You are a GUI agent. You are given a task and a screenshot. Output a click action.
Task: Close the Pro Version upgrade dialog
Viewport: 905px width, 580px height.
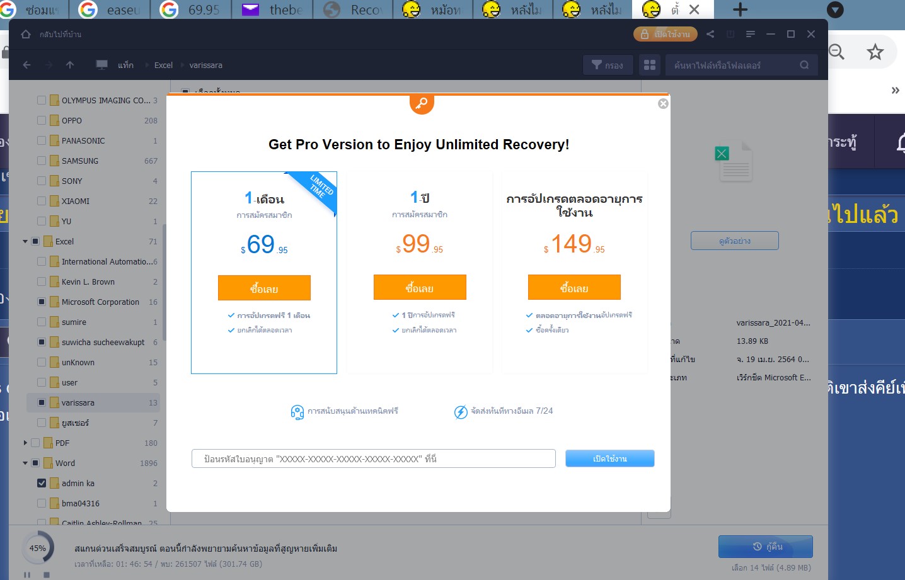pos(663,104)
